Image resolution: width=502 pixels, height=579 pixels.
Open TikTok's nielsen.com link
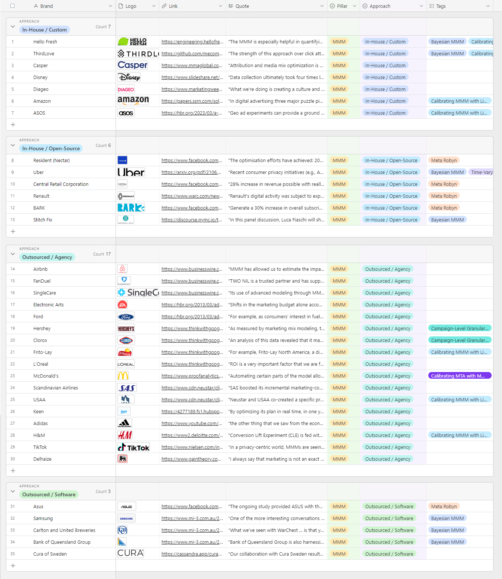coord(192,447)
